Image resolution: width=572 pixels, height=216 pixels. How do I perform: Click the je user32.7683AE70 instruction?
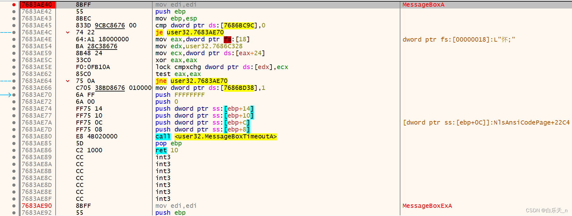(x=190, y=32)
